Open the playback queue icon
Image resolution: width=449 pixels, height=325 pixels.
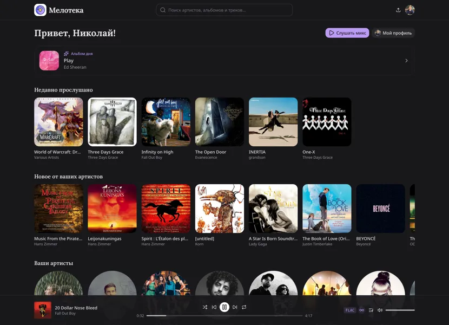coord(371,310)
